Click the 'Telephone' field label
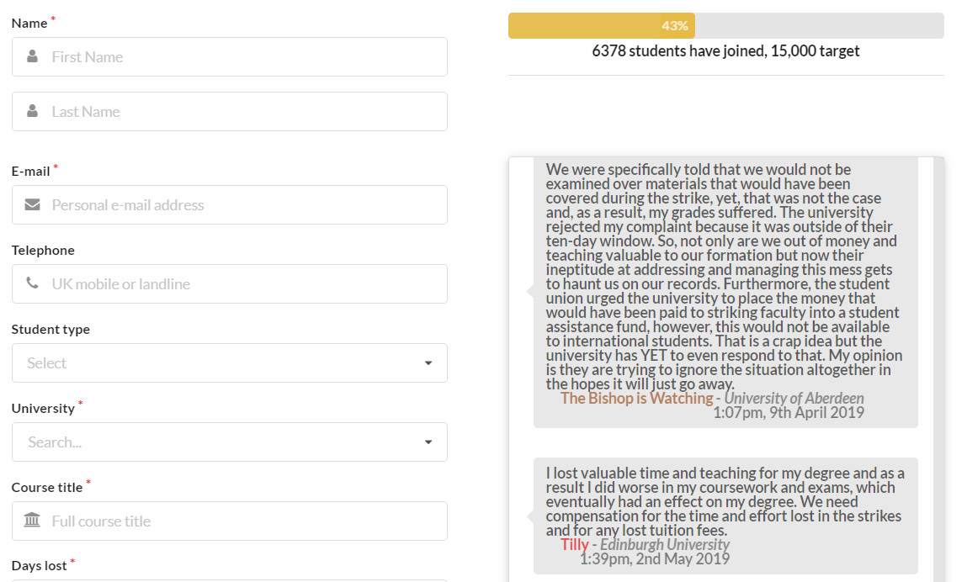Screen dimensions: 967x582 (x=43, y=251)
